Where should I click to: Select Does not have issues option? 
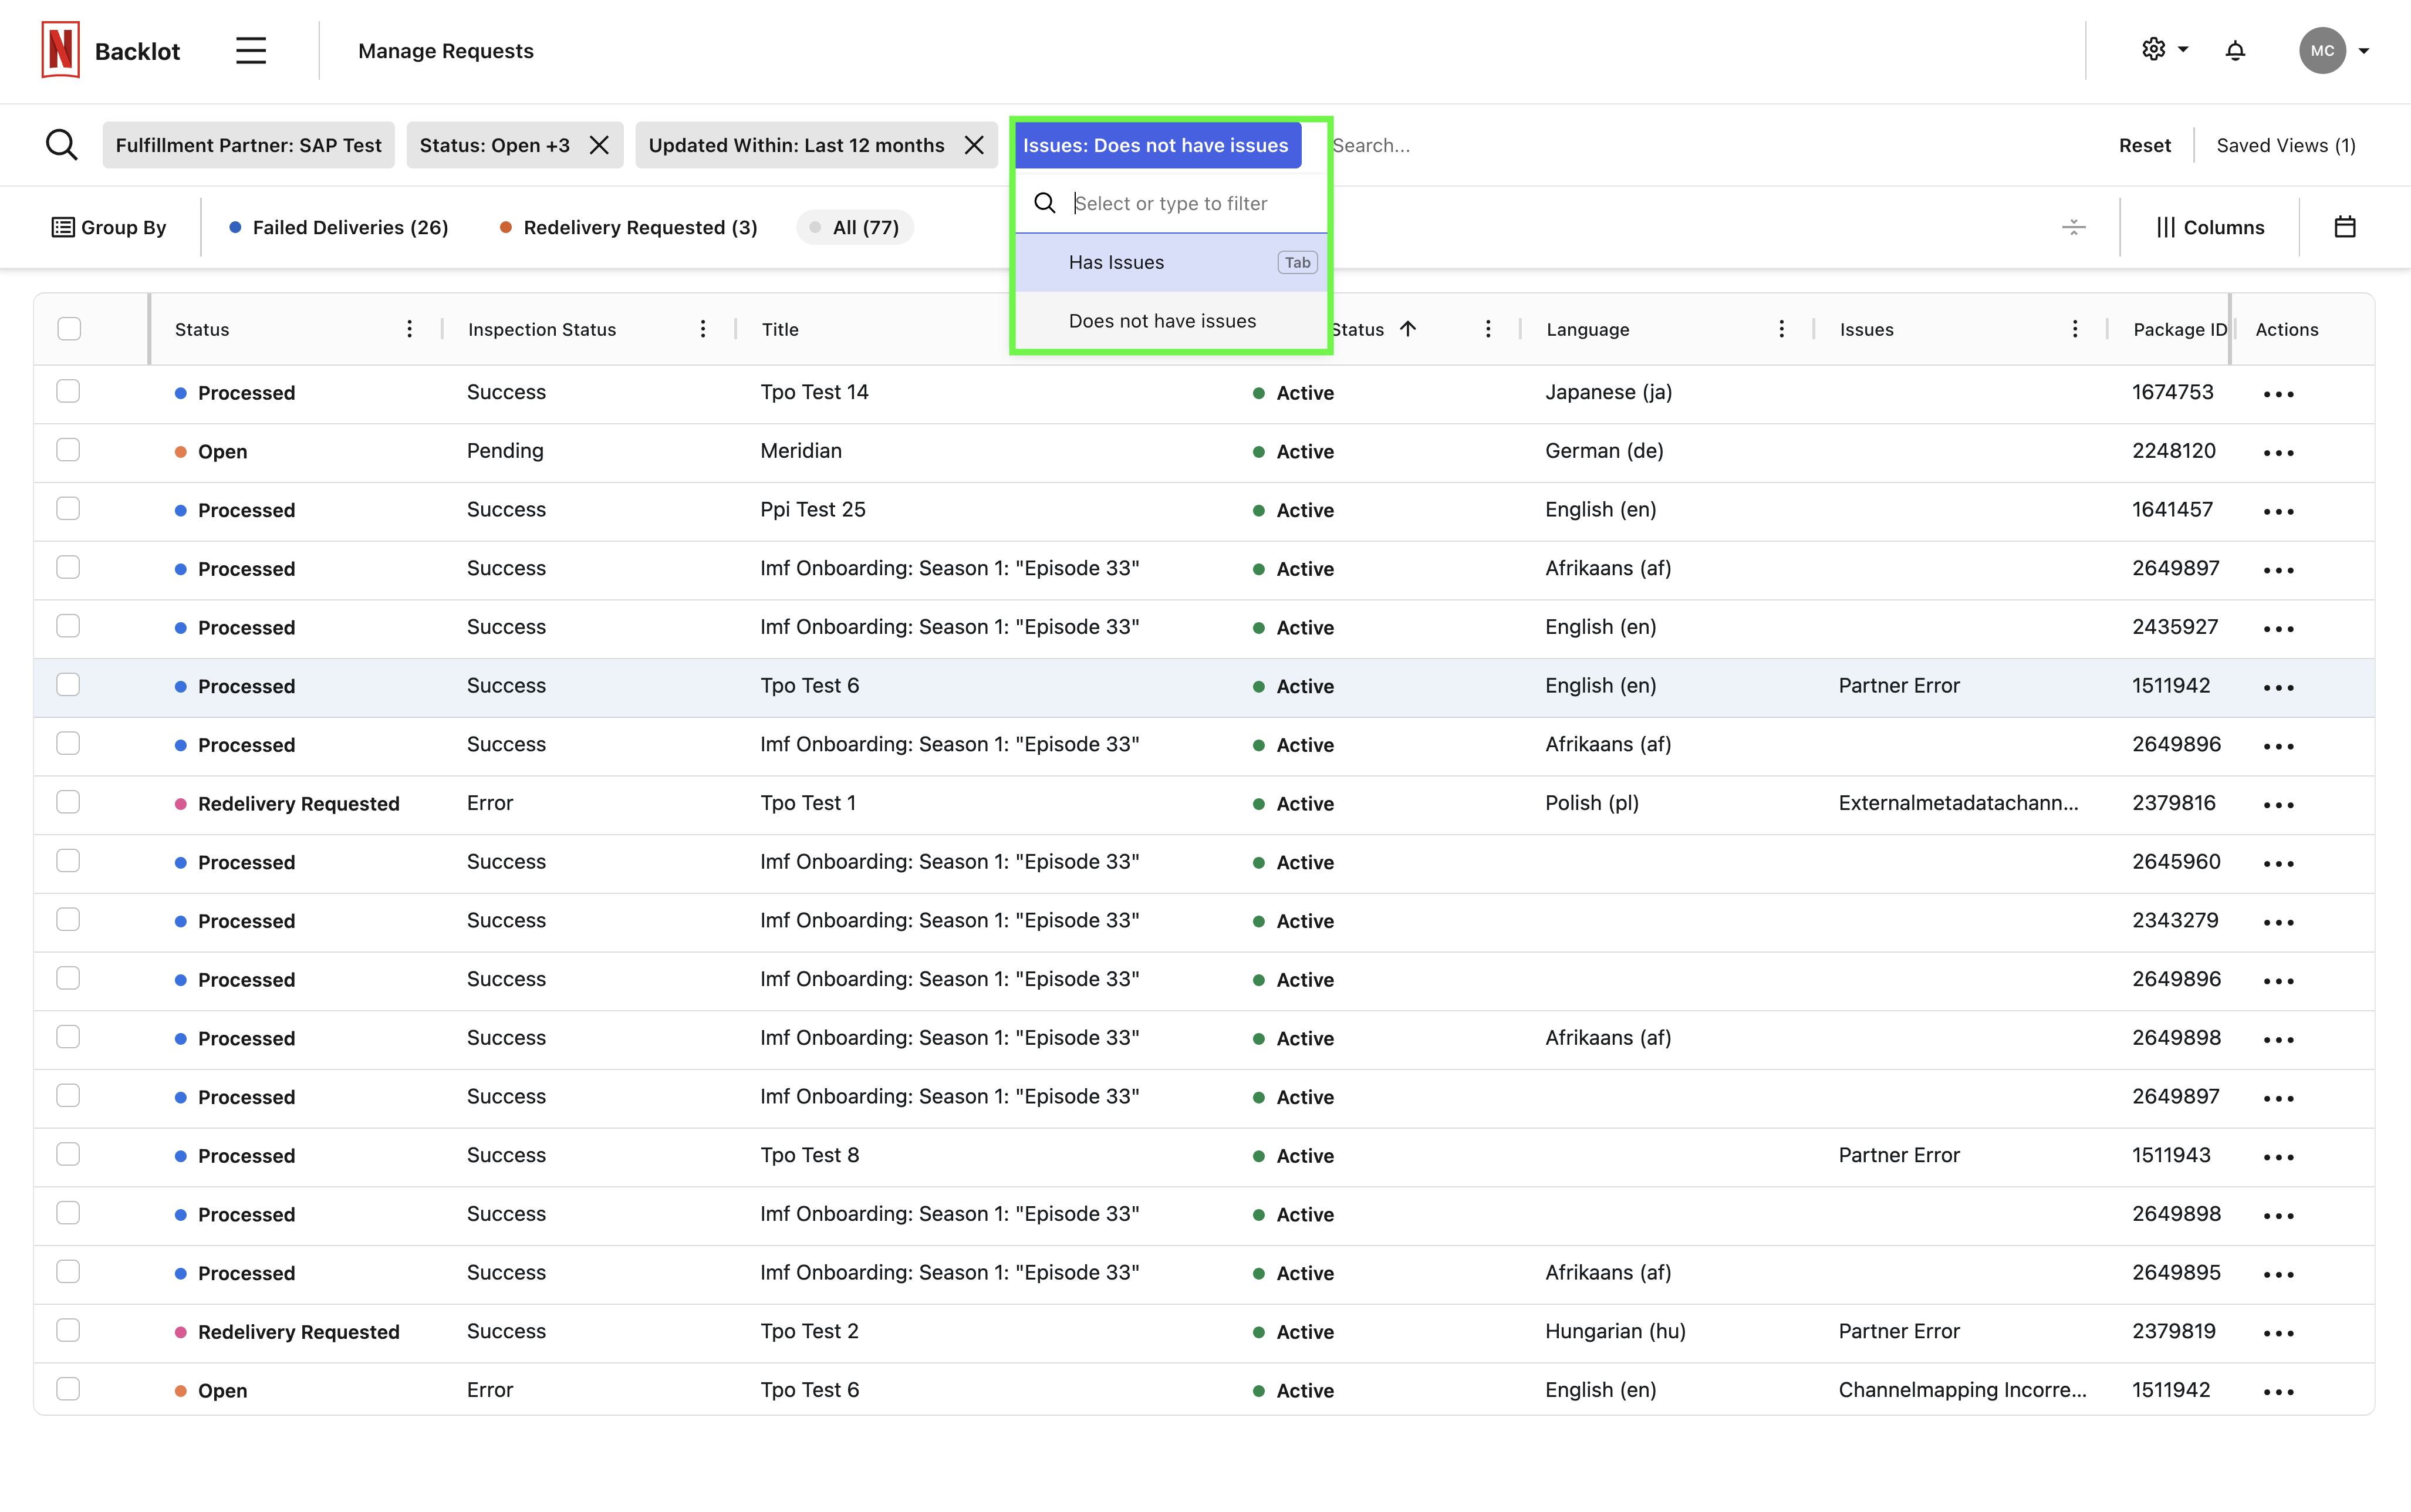click(1161, 321)
